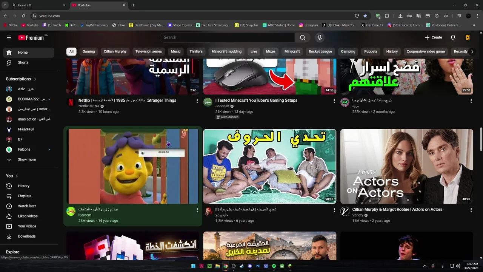The width and height of the screenshot is (483, 272).
Task: Open Liked videos in the sidebar
Action: point(29,216)
